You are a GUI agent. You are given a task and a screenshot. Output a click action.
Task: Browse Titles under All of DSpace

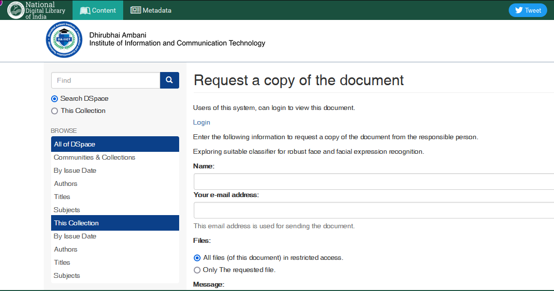[x=62, y=197]
